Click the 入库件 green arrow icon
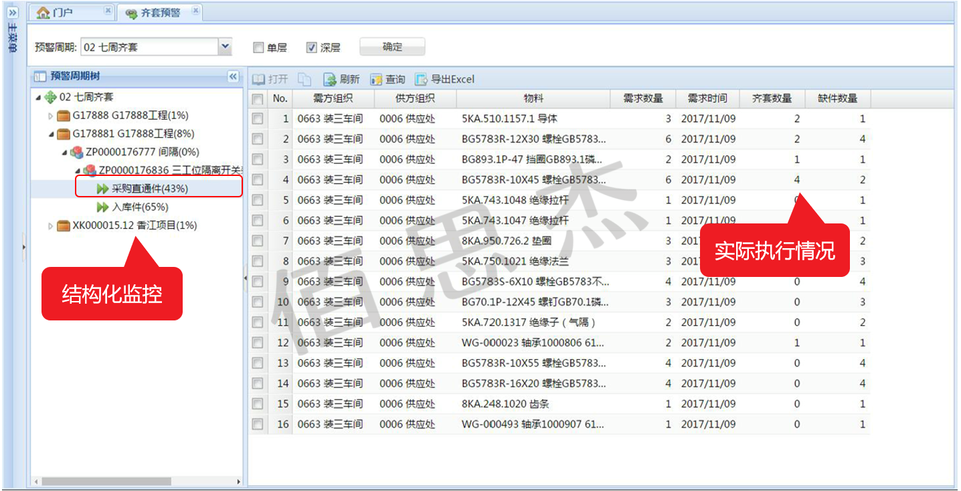 [x=102, y=207]
